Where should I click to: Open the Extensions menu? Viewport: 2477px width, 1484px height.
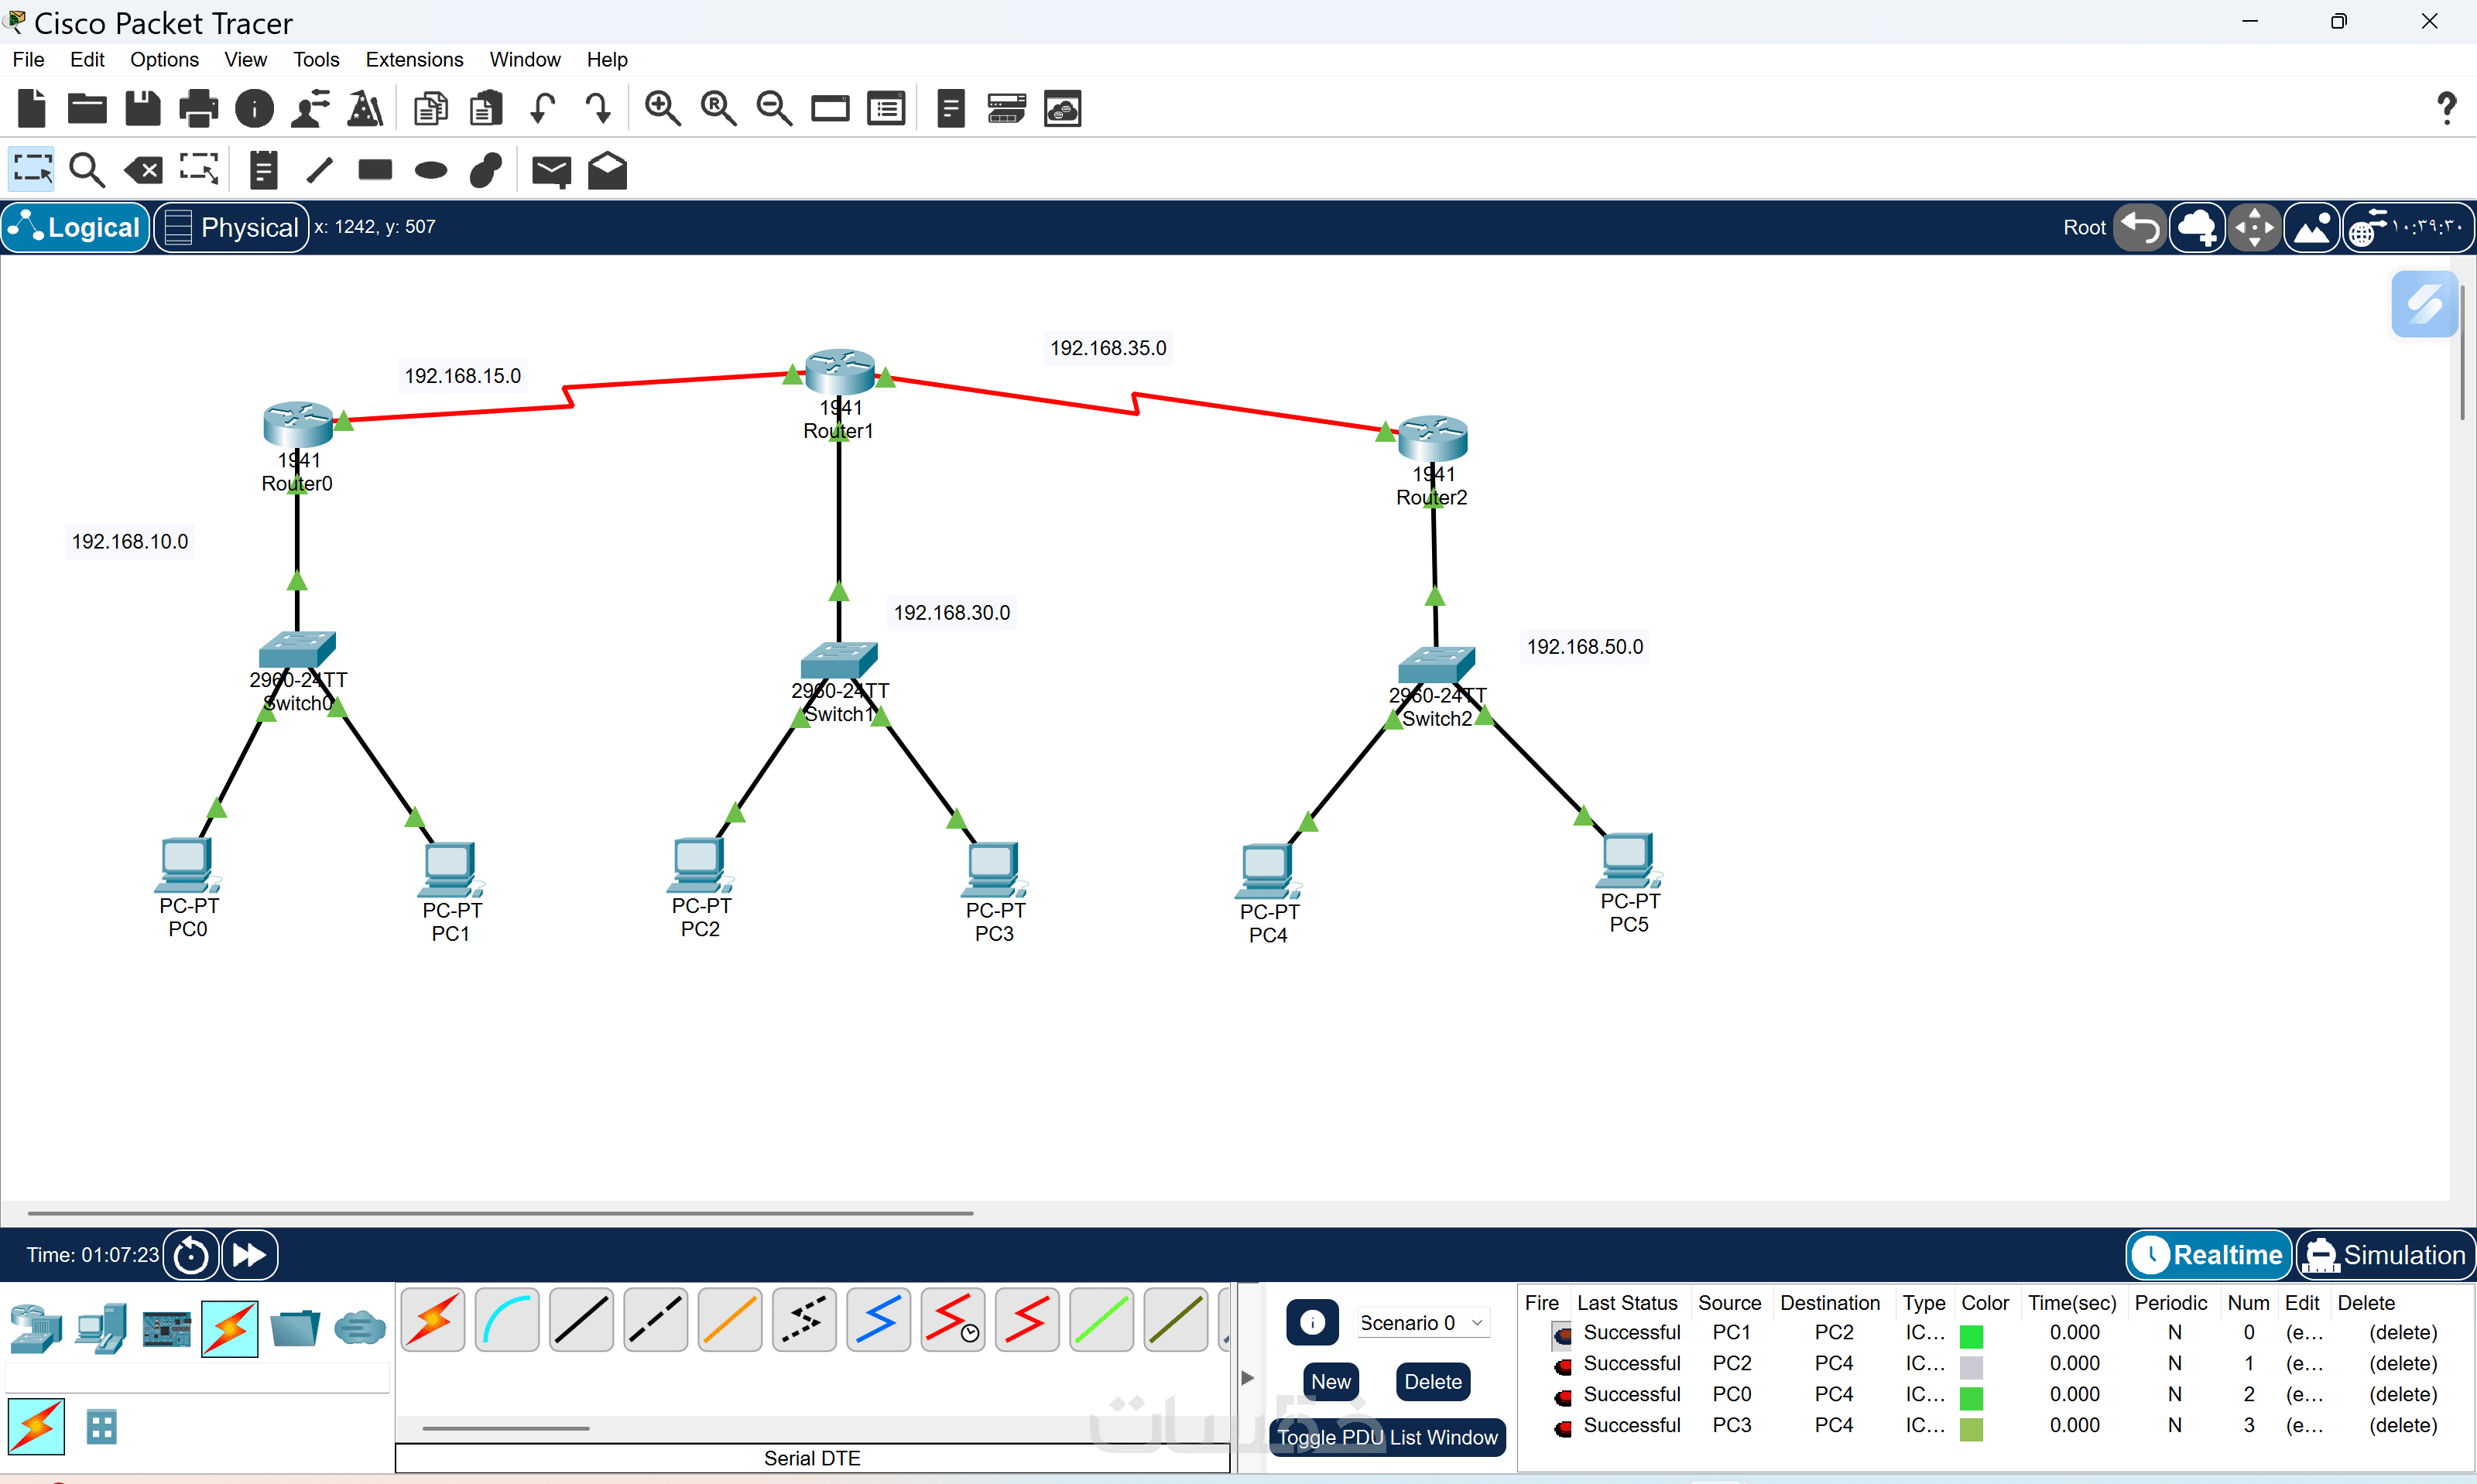click(x=414, y=59)
